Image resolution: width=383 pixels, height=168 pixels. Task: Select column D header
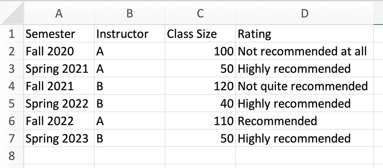pyautogui.click(x=305, y=14)
